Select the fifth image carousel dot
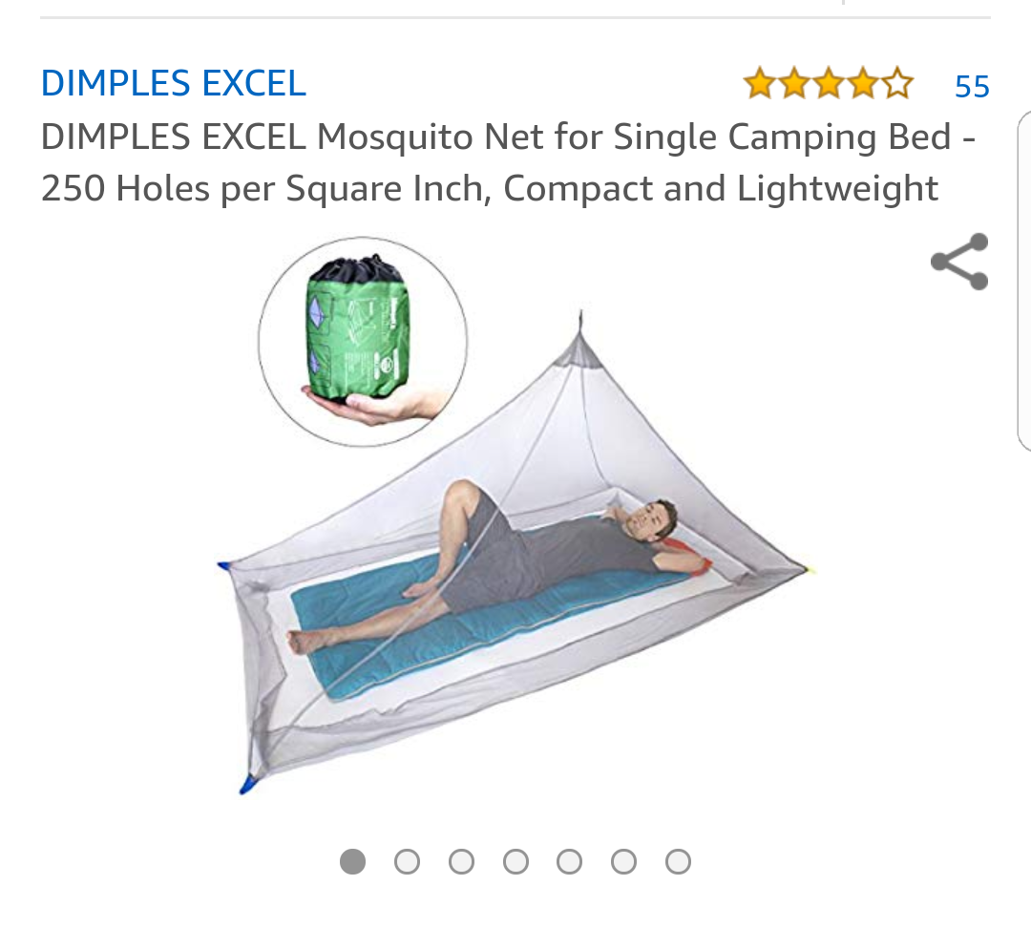 569,861
